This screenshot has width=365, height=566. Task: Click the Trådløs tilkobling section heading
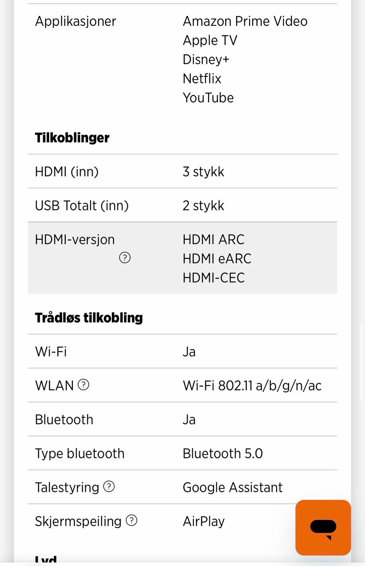pyautogui.click(x=89, y=317)
